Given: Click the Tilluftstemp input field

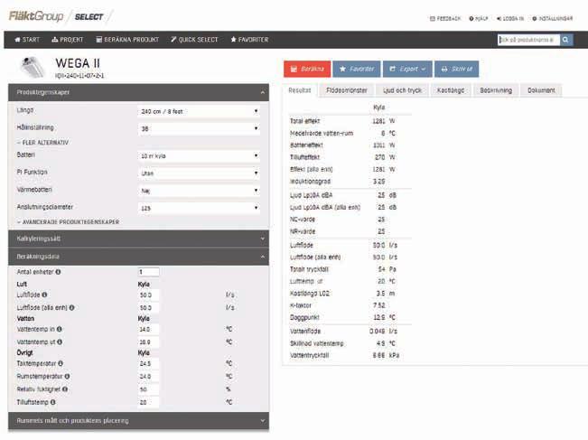Looking at the screenshot, I should [x=148, y=402].
